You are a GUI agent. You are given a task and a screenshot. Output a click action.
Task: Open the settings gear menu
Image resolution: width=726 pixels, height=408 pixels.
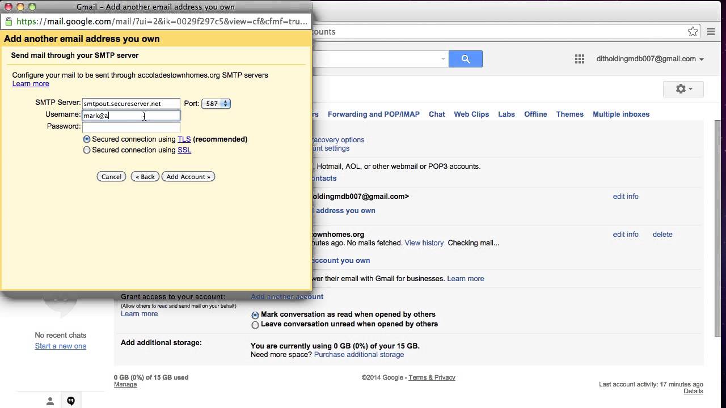(x=683, y=89)
